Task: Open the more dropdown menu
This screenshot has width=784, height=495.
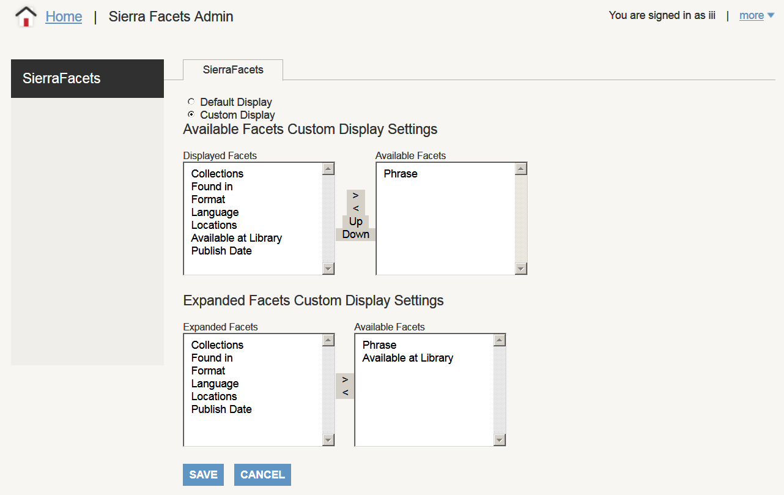Action: 756,15
